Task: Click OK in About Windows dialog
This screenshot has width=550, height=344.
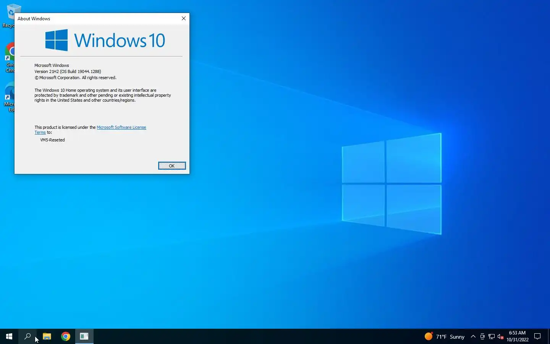Action: pos(172,166)
